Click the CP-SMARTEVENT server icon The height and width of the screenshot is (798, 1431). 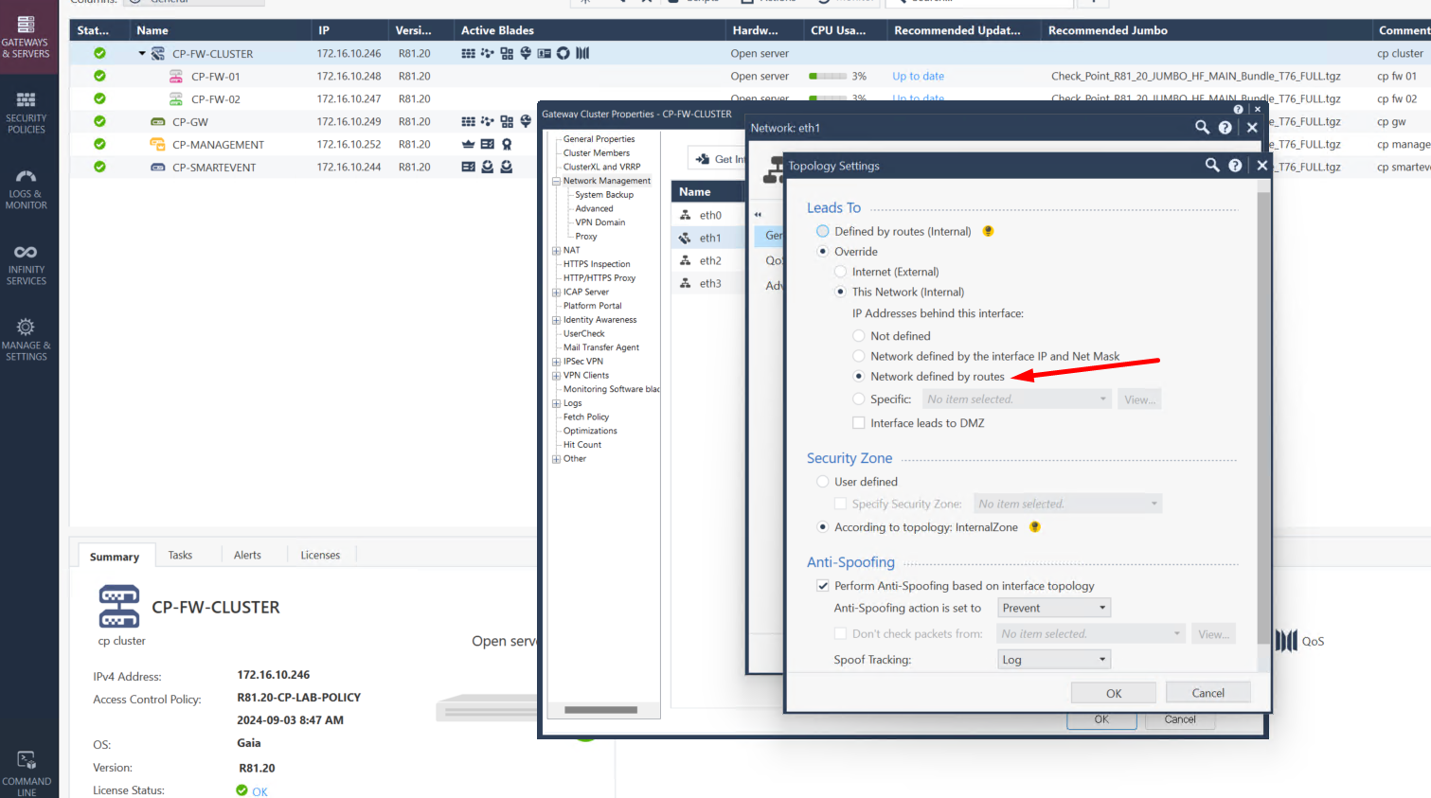[x=158, y=168]
